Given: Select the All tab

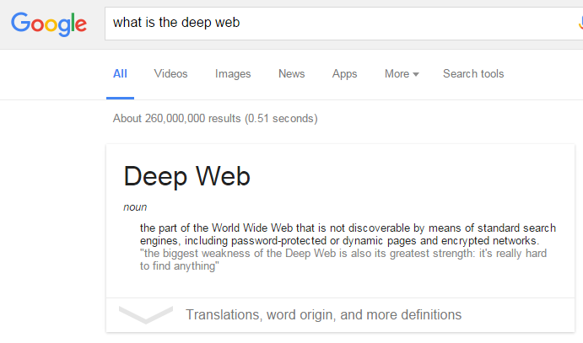Looking at the screenshot, I should click(x=120, y=74).
